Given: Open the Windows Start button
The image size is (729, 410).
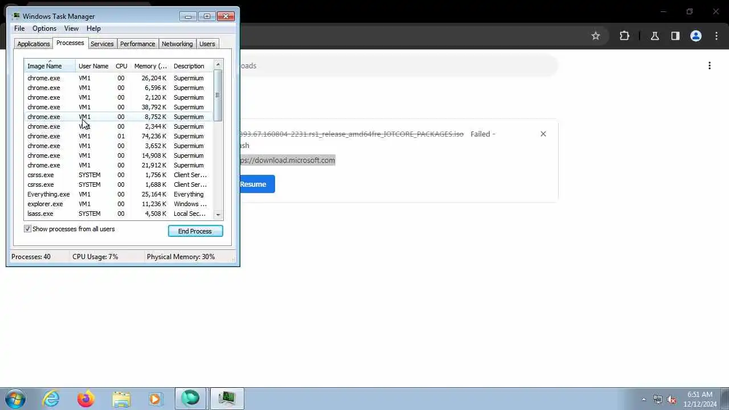Looking at the screenshot, I should tap(15, 399).
